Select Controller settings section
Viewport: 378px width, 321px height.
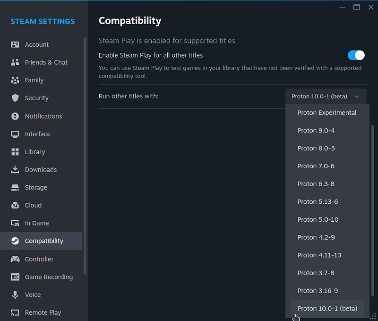tap(41, 259)
